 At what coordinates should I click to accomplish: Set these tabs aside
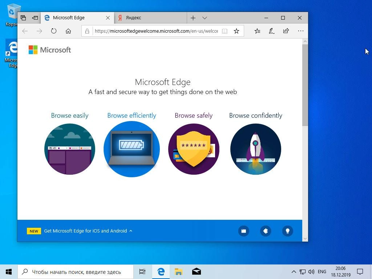click(35, 18)
